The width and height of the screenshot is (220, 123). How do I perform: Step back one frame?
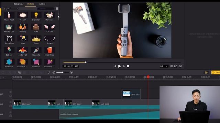coord(115,66)
